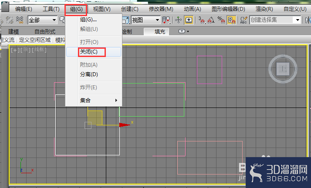Click the bind to space warp icon

tap(20, 20)
